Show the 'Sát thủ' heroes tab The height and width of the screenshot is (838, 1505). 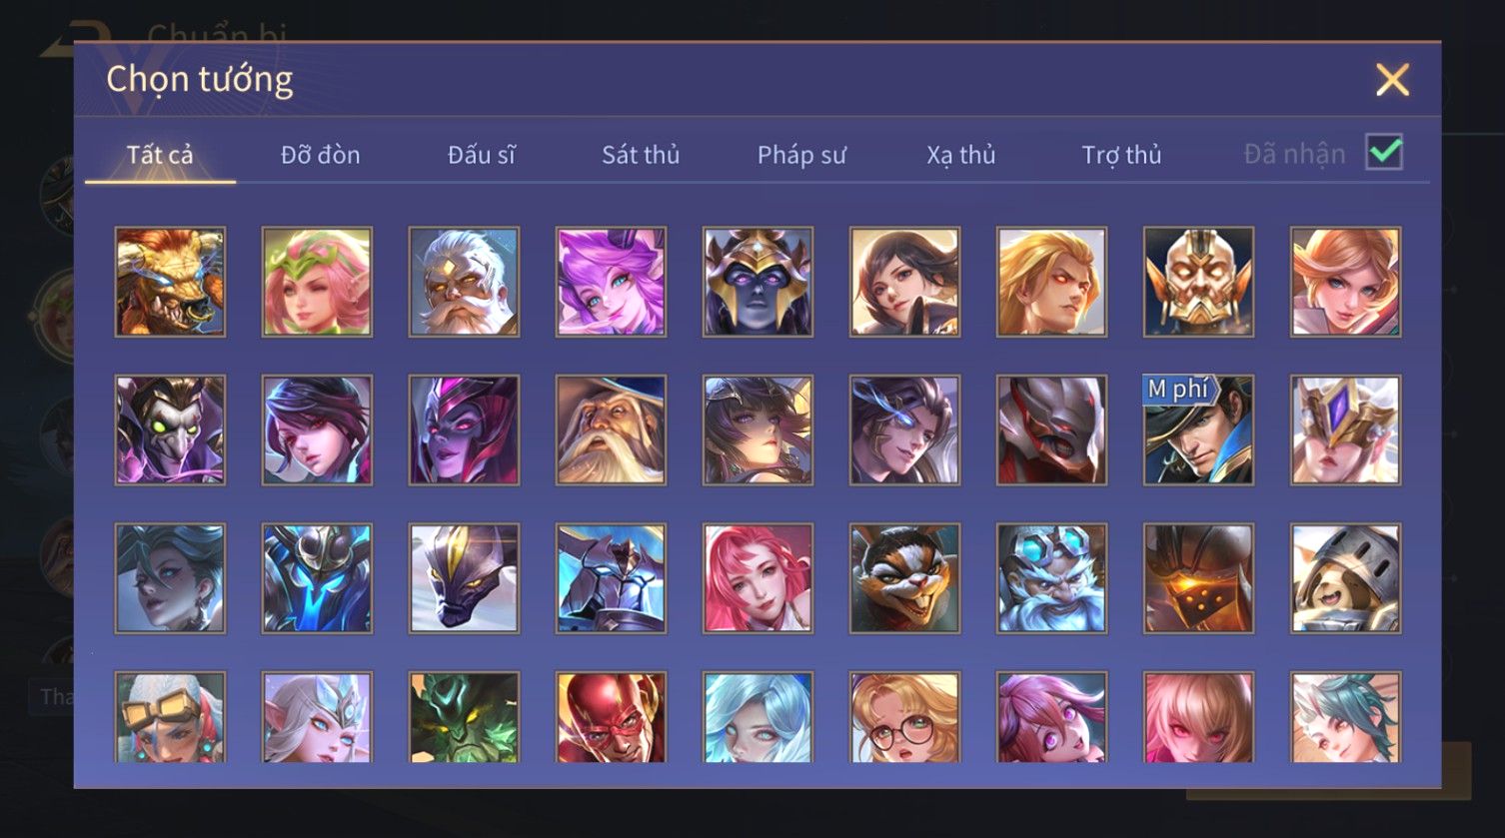click(641, 155)
